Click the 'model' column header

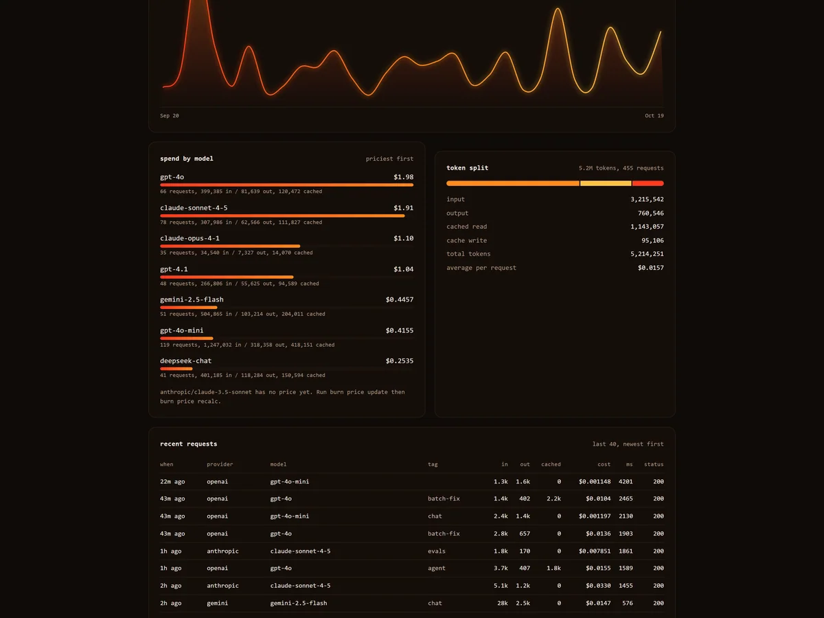point(278,464)
